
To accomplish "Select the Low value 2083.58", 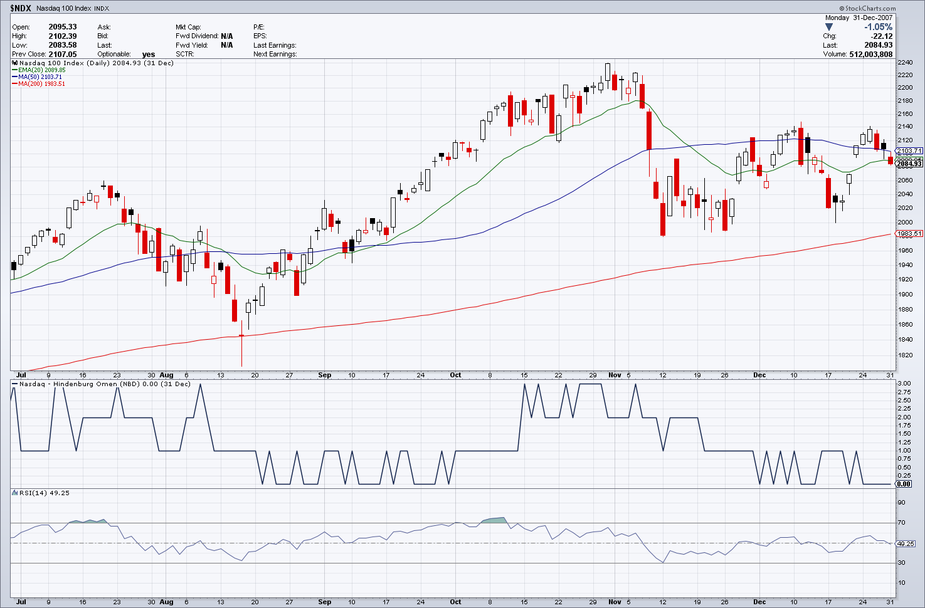I will (x=63, y=45).
